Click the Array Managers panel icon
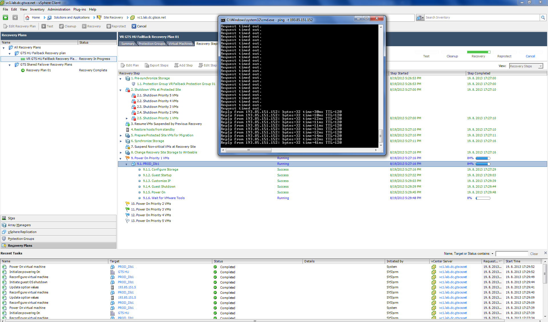The image size is (548, 322). 4,225
